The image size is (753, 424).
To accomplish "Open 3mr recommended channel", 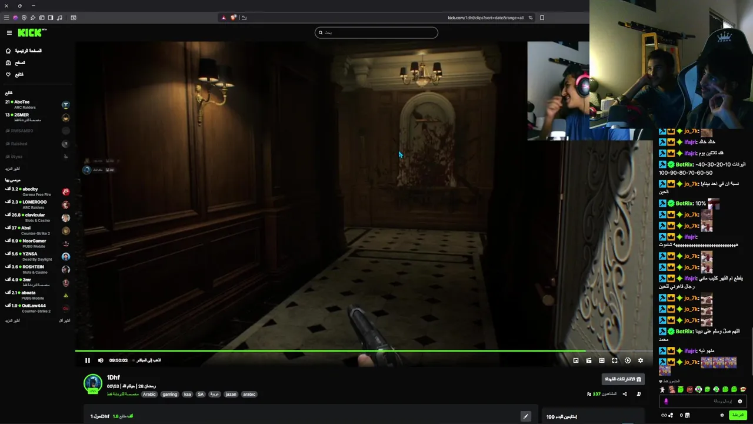I will click(36, 282).
